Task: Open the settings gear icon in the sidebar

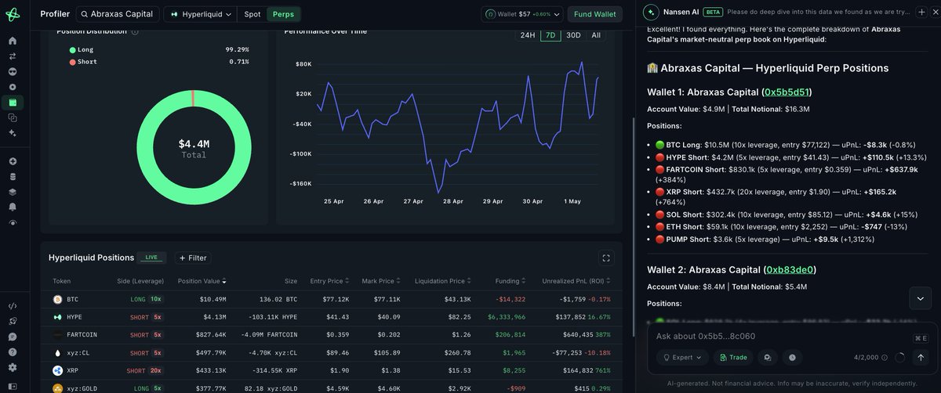Action: coord(13,367)
